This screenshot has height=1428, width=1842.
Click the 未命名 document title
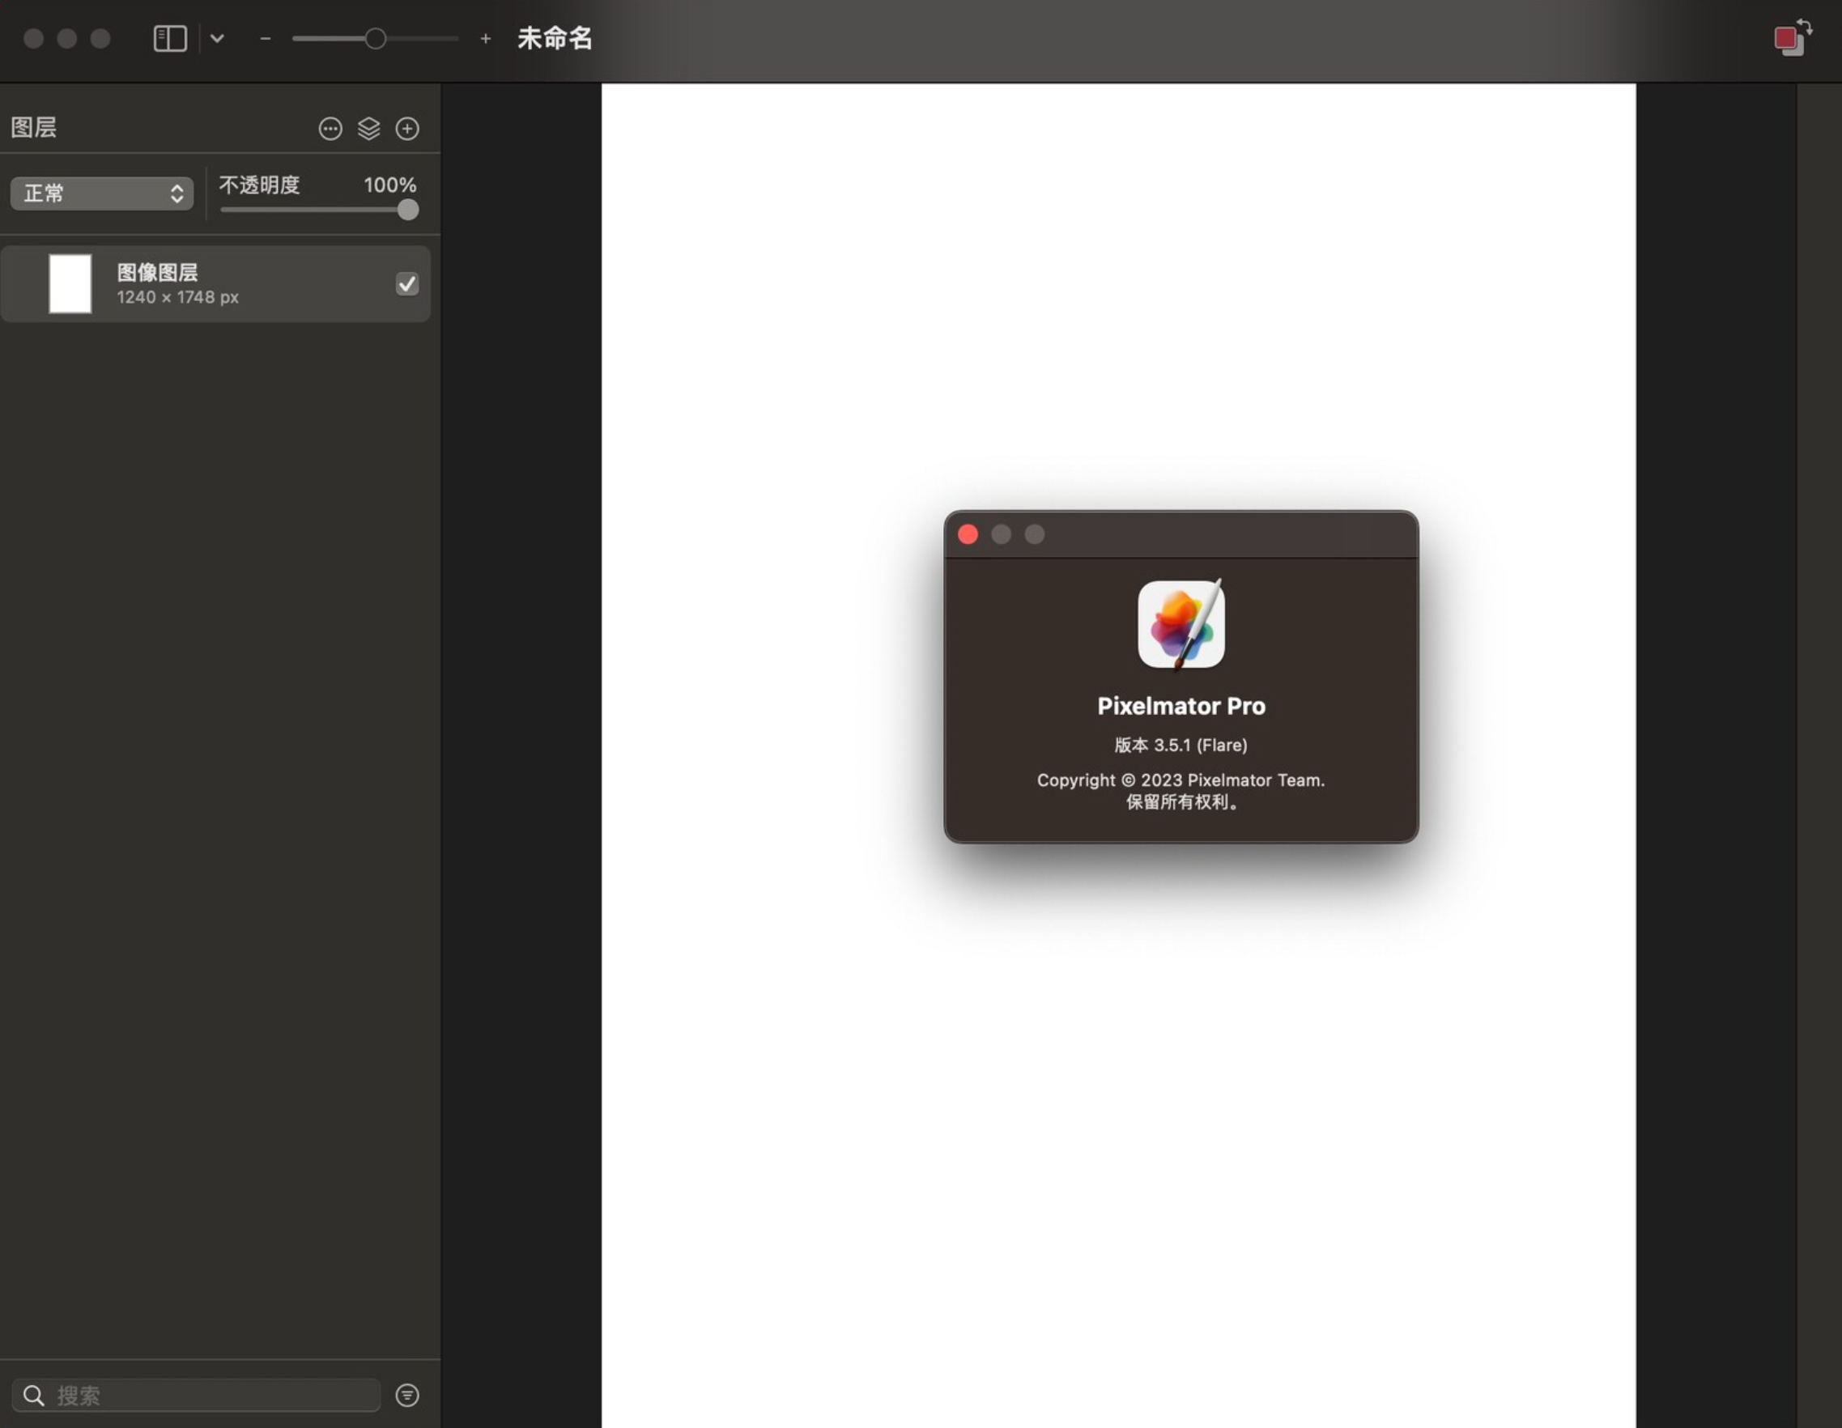point(555,38)
